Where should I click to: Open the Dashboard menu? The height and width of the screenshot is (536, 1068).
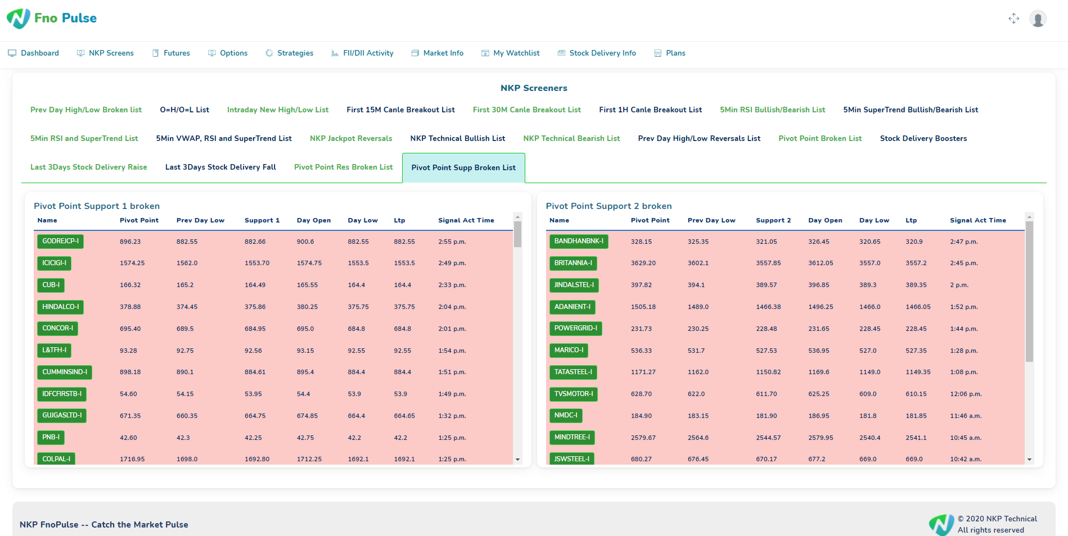pos(40,53)
